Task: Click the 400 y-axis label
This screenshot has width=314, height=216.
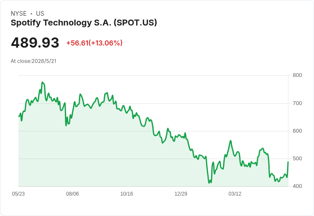Action: coord(297,186)
